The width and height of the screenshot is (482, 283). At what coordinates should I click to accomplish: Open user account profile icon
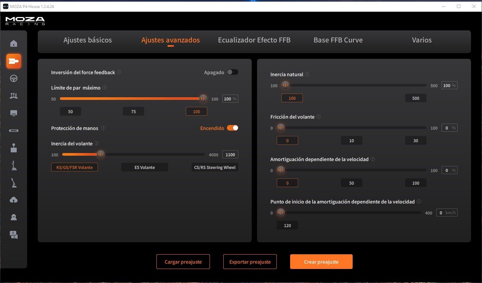click(x=14, y=218)
